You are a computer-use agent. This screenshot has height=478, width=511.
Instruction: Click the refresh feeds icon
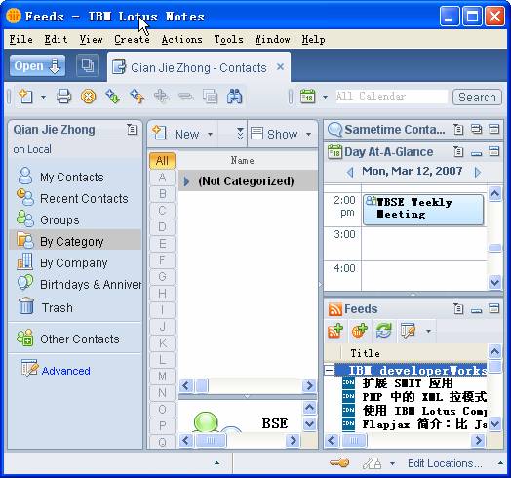click(383, 331)
